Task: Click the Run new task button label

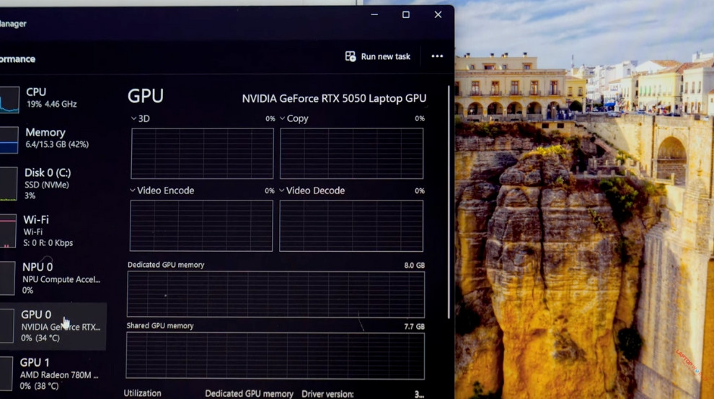Action: [x=385, y=56]
